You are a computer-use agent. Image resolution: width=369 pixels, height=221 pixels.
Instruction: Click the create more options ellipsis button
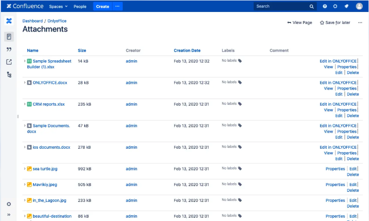(x=117, y=6)
